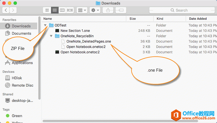Select the file name New Section 1.one

[x=75, y=31]
